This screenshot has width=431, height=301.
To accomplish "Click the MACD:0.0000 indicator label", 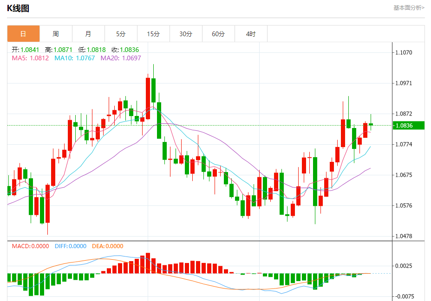I will (30, 246).
